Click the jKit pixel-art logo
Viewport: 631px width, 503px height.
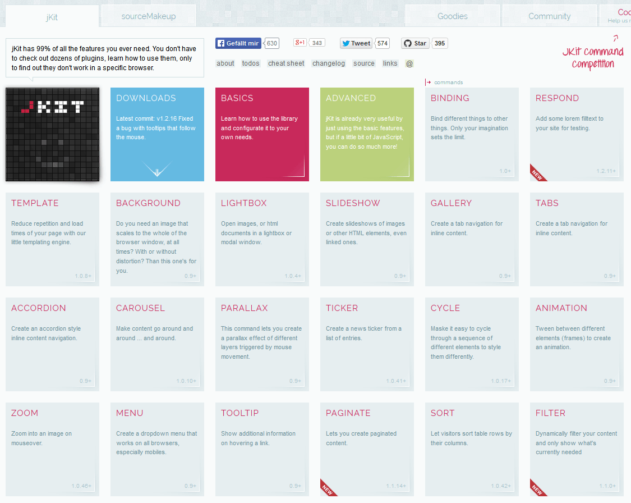coord(52,134)
